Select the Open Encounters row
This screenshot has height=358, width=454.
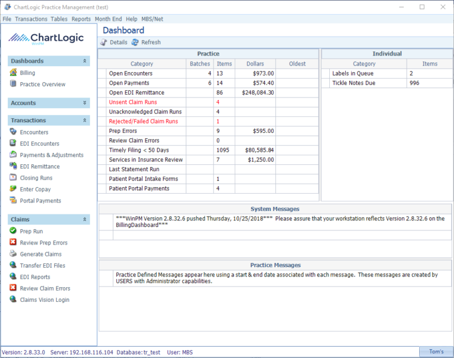(x=208, y=73)
